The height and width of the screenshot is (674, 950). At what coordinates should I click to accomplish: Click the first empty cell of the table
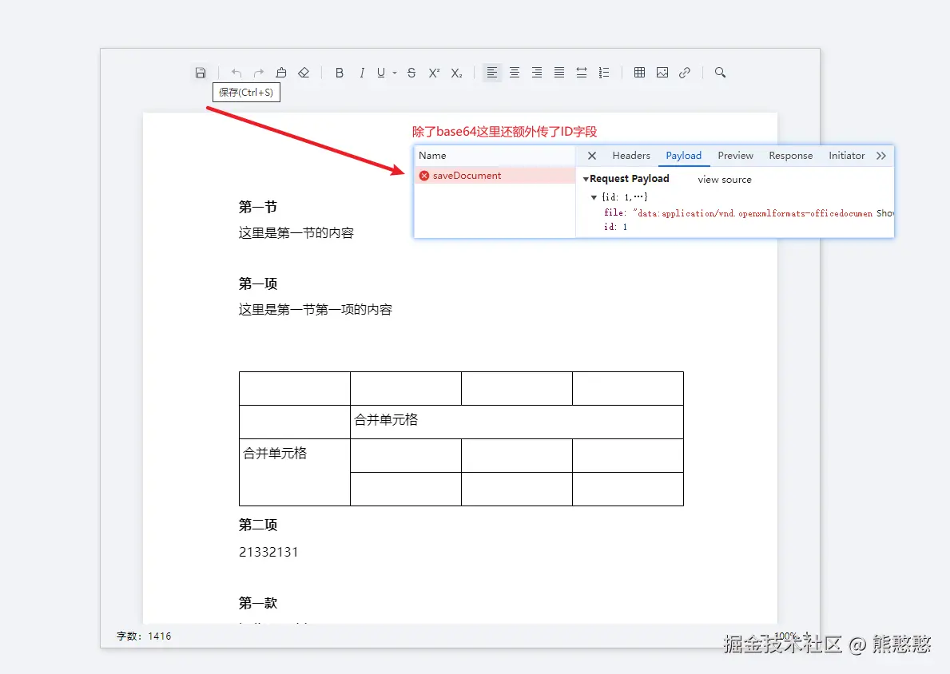[x=295, y=389]
